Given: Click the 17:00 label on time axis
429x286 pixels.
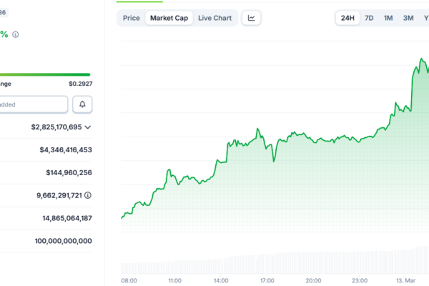Looking at the screenshot, I should (268, 281).
